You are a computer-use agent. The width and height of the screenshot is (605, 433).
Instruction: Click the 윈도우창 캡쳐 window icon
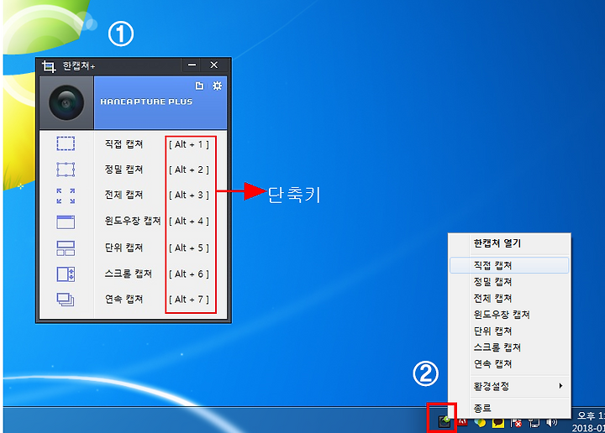click(x=66, y=222)
